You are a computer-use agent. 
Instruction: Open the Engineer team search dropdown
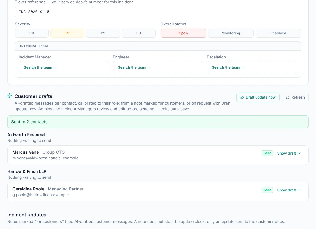tap(158, 67)
